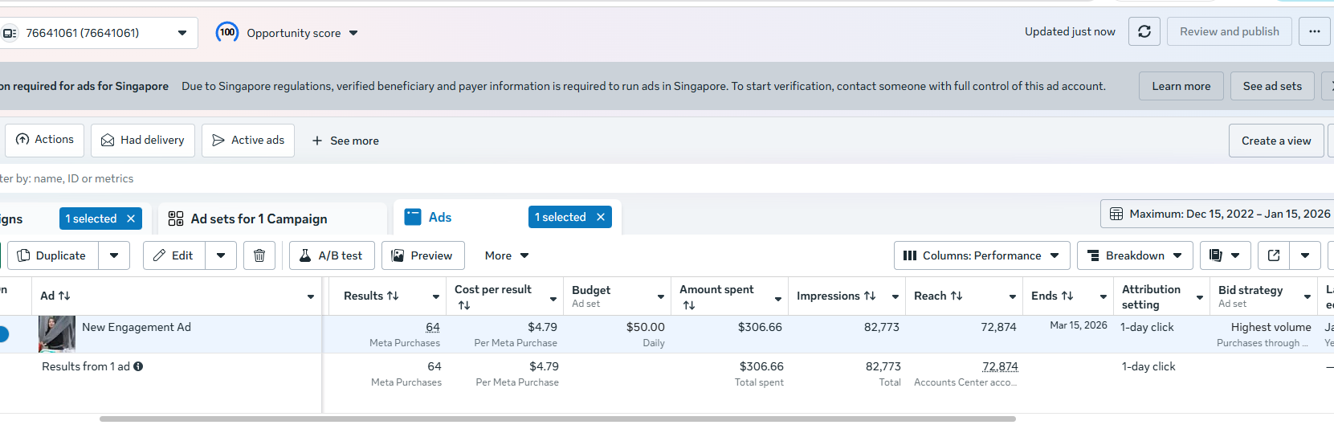Image resolution: width=1334 pixels, height=433 pixels.
Task: Open the Breakdown dropdown
Action: click(1135, 255)
